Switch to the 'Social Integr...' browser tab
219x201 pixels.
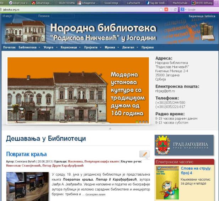click(111, 3)
